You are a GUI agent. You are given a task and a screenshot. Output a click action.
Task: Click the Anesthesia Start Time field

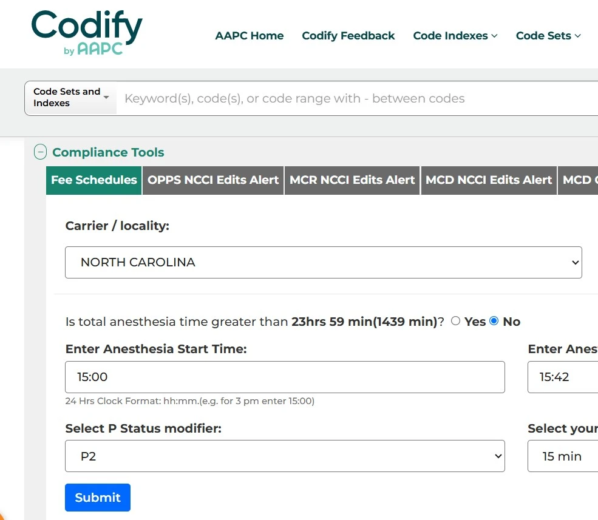pyautogui.click(x=285, y=377)
